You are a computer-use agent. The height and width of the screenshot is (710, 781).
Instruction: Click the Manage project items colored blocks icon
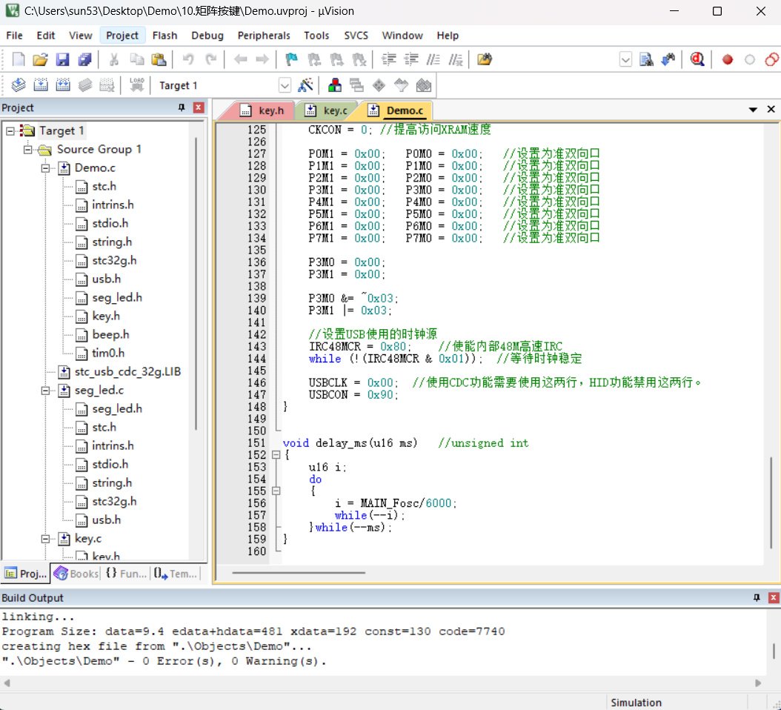[335, 85]
